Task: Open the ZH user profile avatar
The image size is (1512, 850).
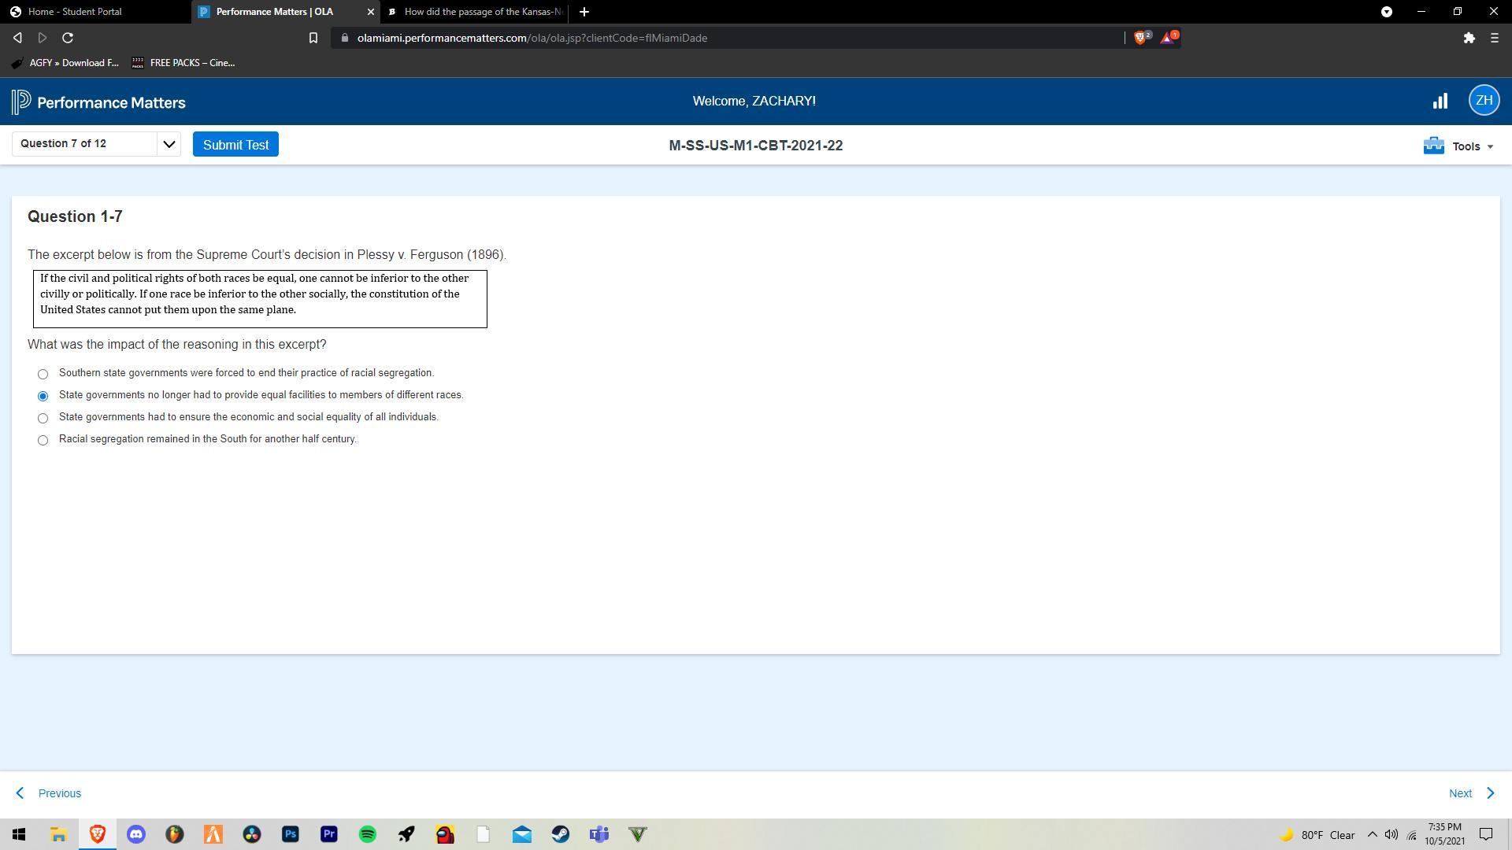Action: click(x=1484, y=101)
